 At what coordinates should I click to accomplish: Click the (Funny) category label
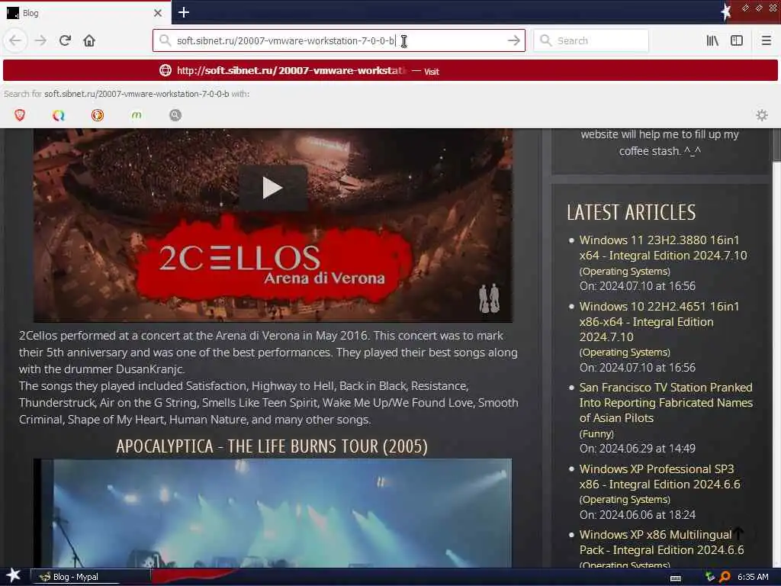point(596,433)
